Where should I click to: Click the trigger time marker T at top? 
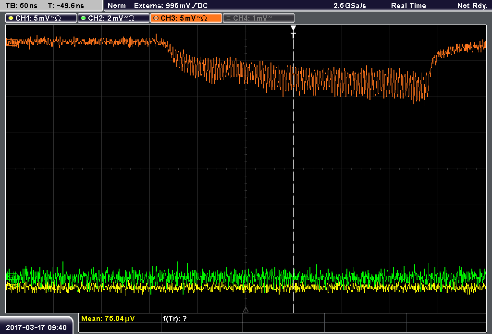(294, 32)
